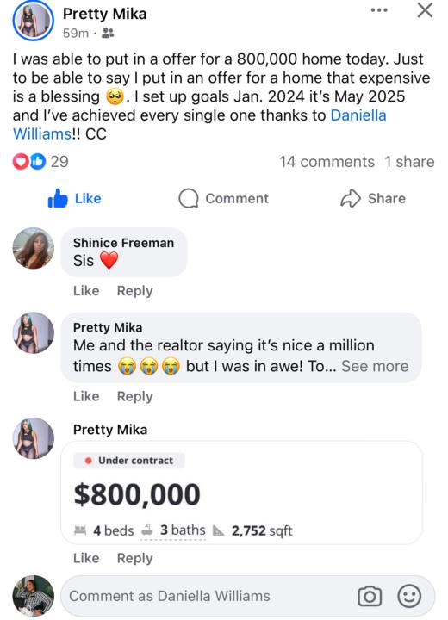Open the emoji smiley picker

pyautogui.click(x=409, y=596)
